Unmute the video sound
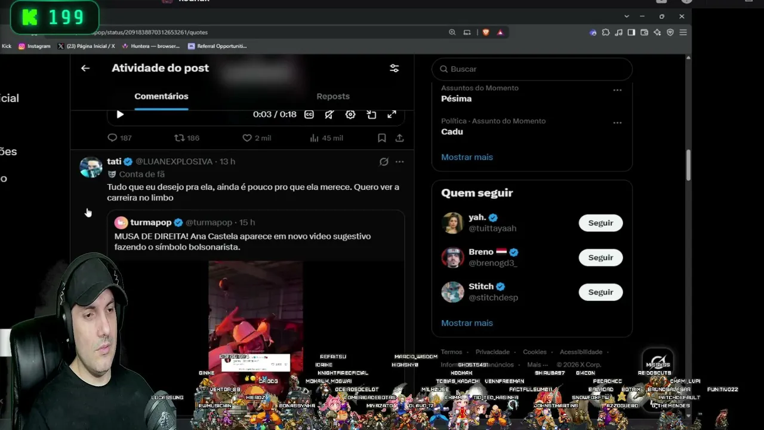Image resolution: width=764 pixels, height=430 pixels. pyautogui.click(x=329, y=114)
